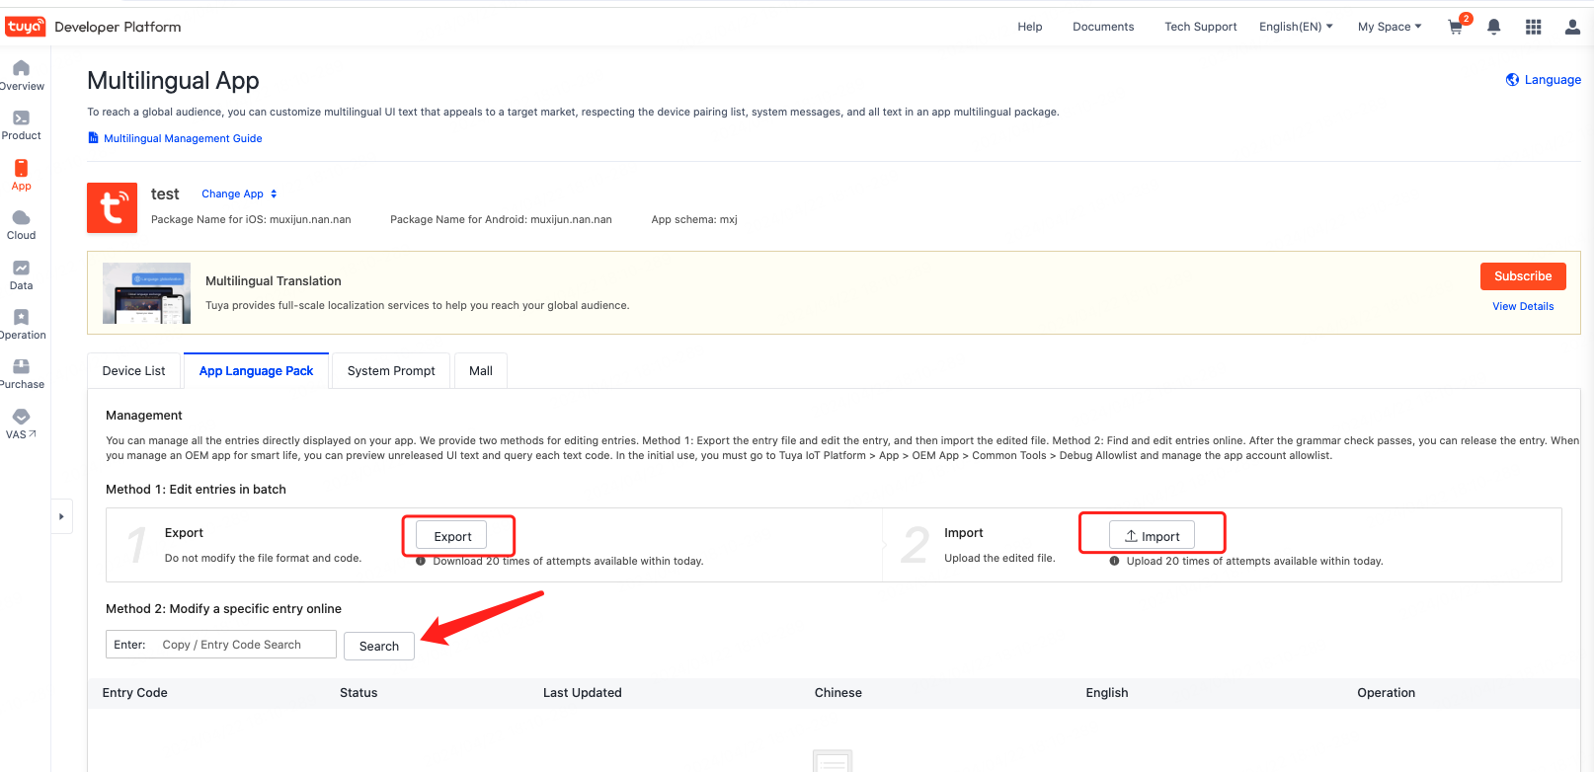
Task: Click the Entry Code column header
Action: pyautogui.click(x=135, y=693)
